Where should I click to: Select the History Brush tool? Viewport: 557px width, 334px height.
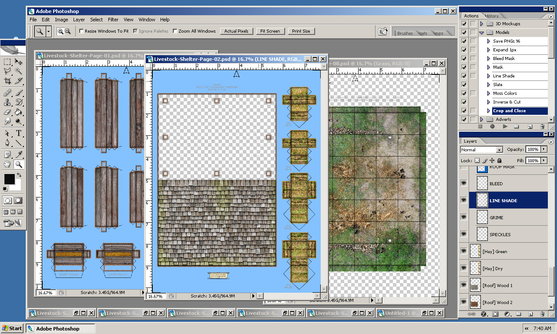(19, 102)
